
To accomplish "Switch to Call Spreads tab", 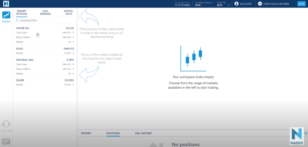I will pos(45,12).
